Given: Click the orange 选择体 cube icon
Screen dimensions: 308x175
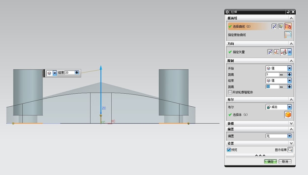Looking at the screenshot, I should point(288,115).
